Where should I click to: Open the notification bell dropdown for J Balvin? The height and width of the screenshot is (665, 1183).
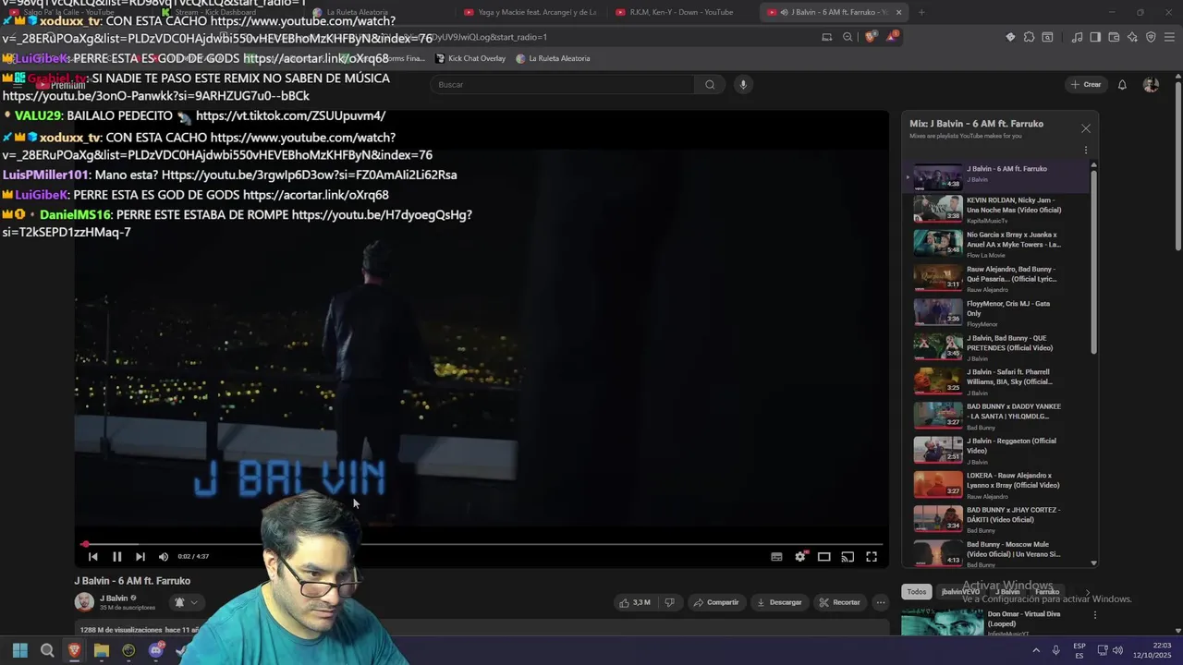[186, 602]
